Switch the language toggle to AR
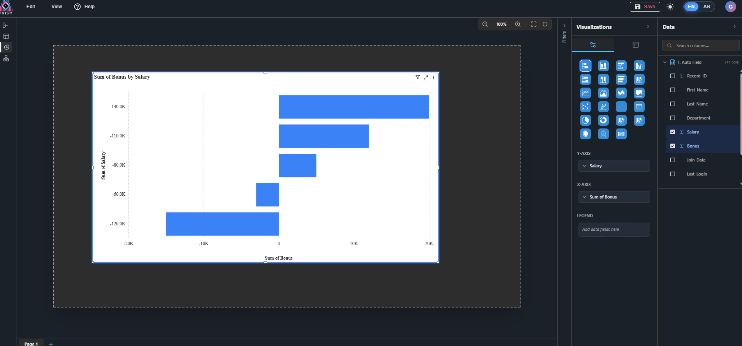Image resolution: width=742 pixels, height=346 pixels. [x=707, y=7]
